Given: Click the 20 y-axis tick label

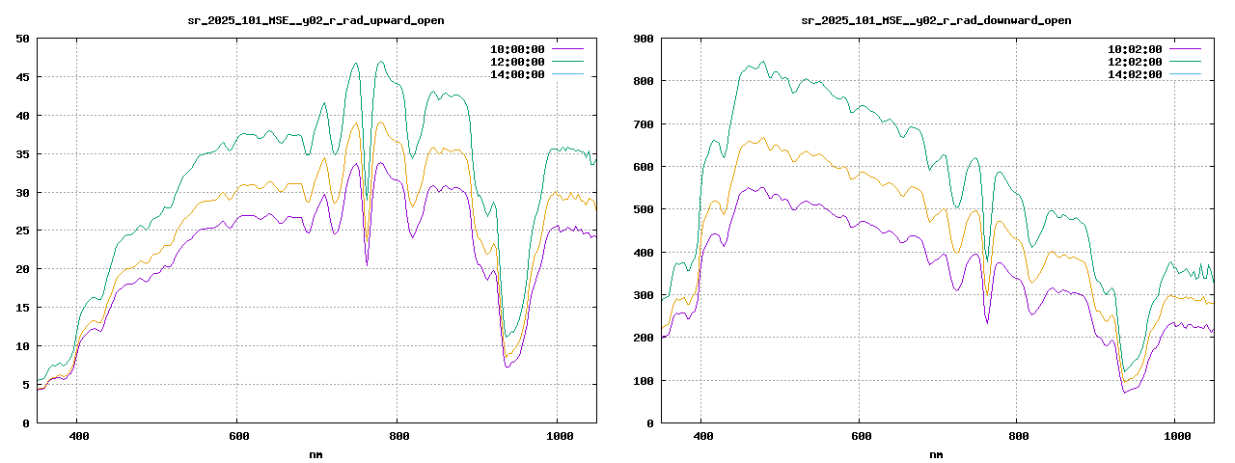Looking at the screenshot, I should coord(22,269).
